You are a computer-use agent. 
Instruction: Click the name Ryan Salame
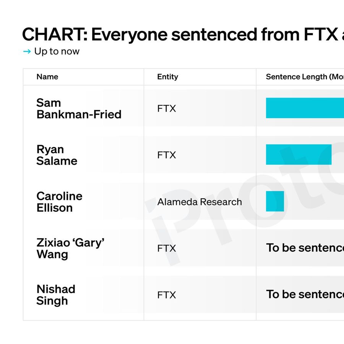(x=57, y=155)
